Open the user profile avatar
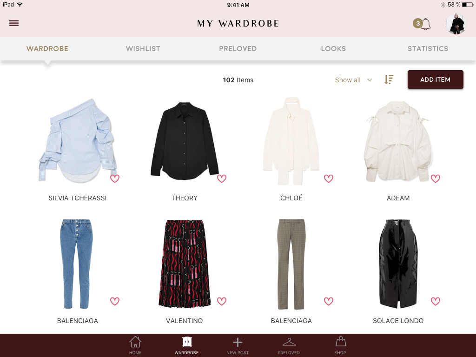The height and width of the screenshot is (357, 476). pyautogui.click(x=456, y=24)
